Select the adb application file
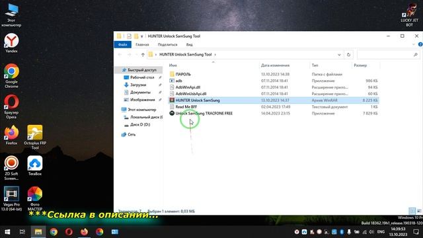 click(274, 81)
